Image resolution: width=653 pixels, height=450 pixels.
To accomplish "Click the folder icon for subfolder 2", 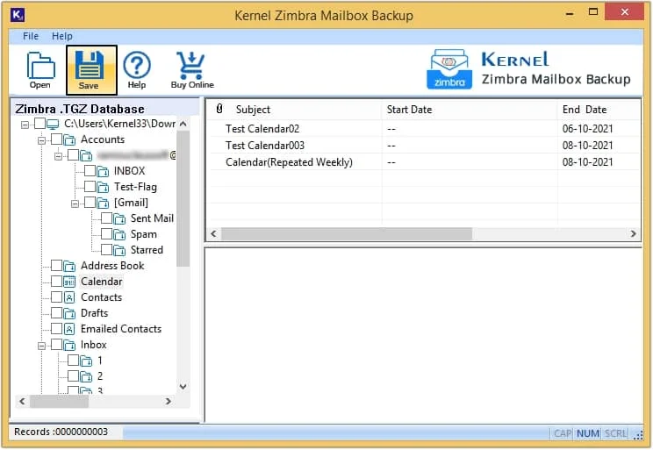I will pyautogui.click(x=86, y=376).
